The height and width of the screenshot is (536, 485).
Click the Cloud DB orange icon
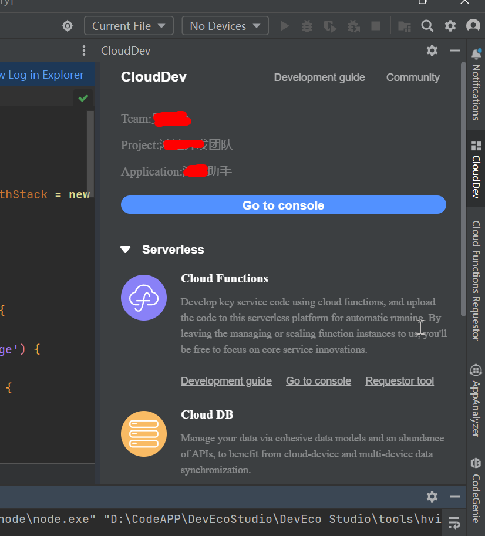143,434
